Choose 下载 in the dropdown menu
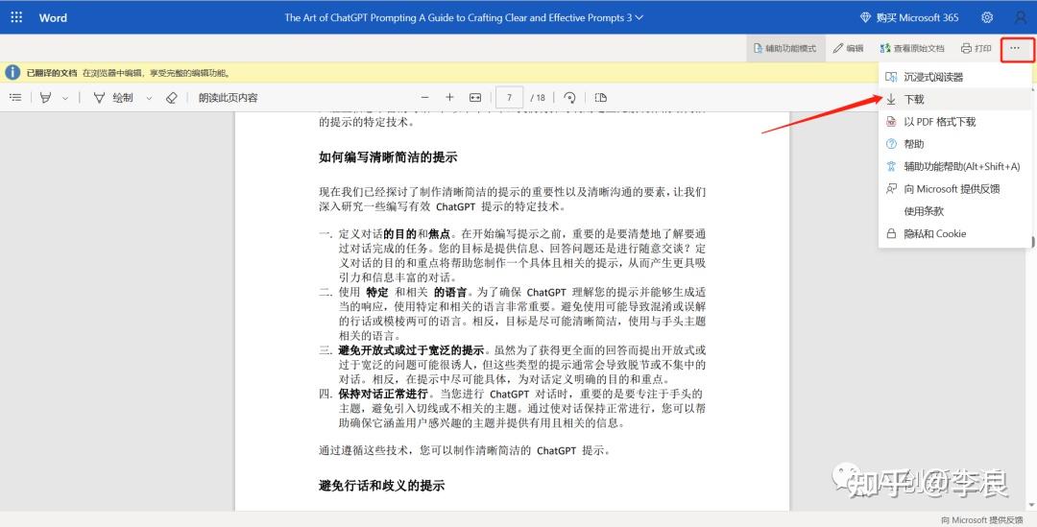 point(955,99)
